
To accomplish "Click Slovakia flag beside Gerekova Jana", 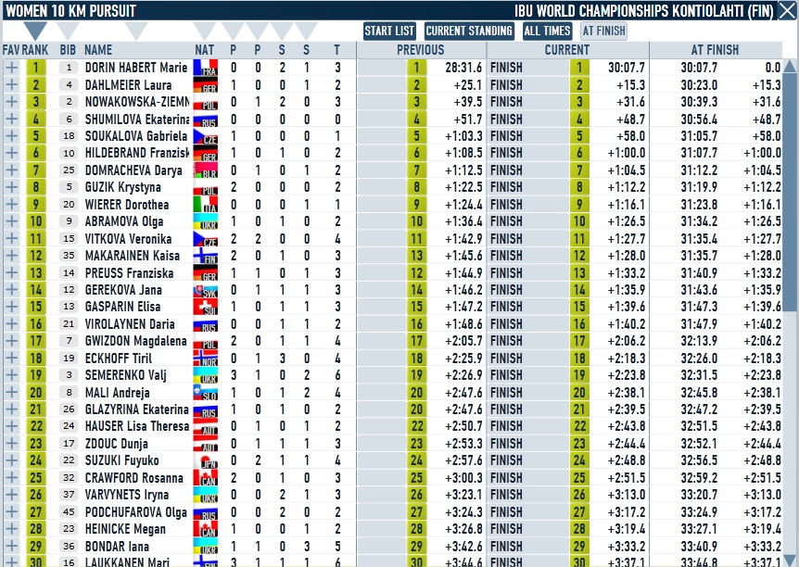I will 206,290.
